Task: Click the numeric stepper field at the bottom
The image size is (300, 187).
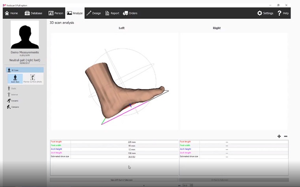Action: pyautogui.click(x=187, y=185)
